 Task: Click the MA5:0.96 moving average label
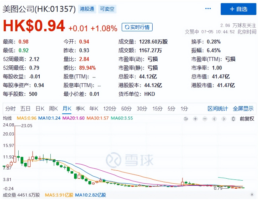click(x=26, y=118)
